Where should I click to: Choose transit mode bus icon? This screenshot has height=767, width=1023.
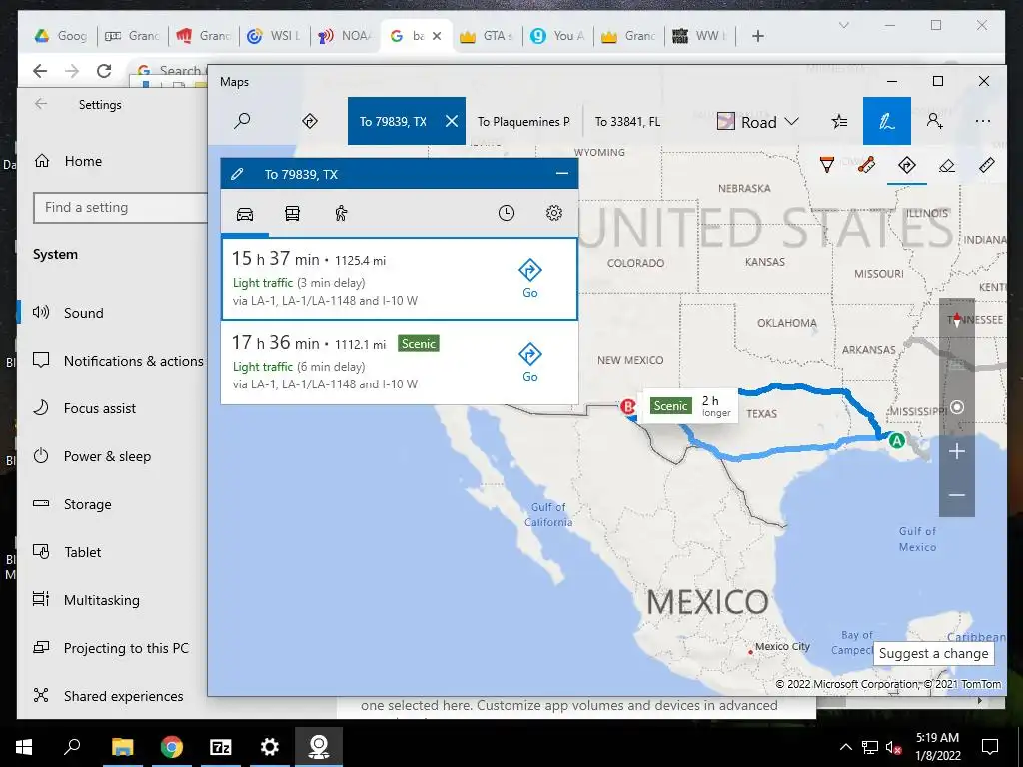point(292,214)
